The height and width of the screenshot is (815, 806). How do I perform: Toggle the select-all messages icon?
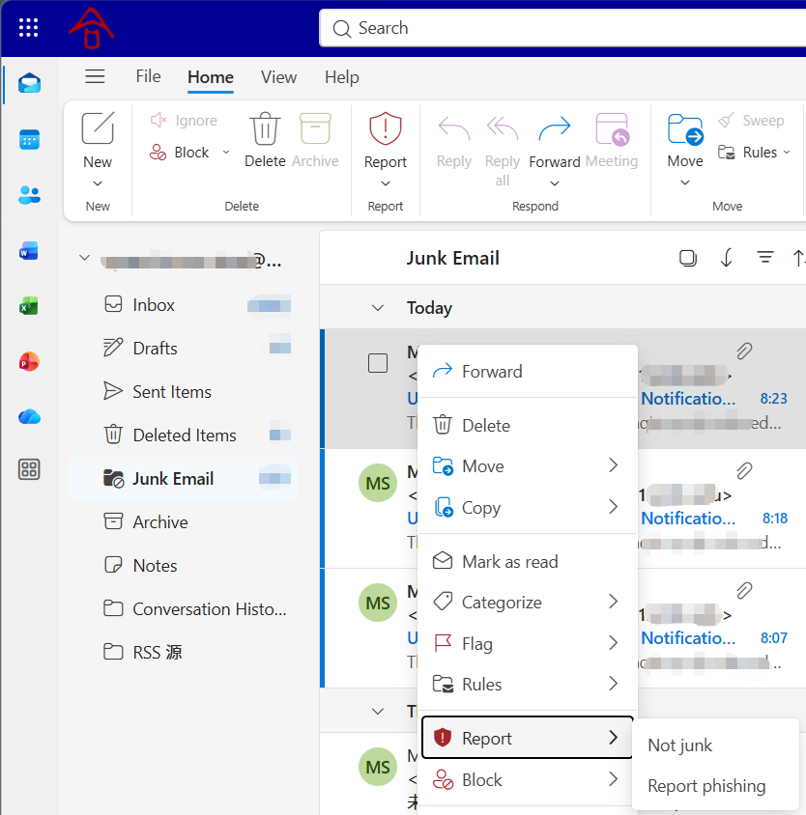(688, 258)
